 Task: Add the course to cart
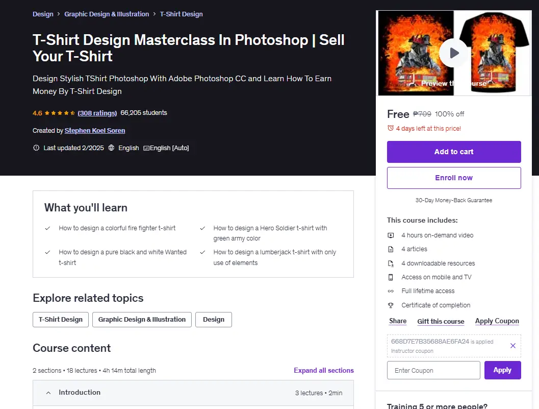454,152
